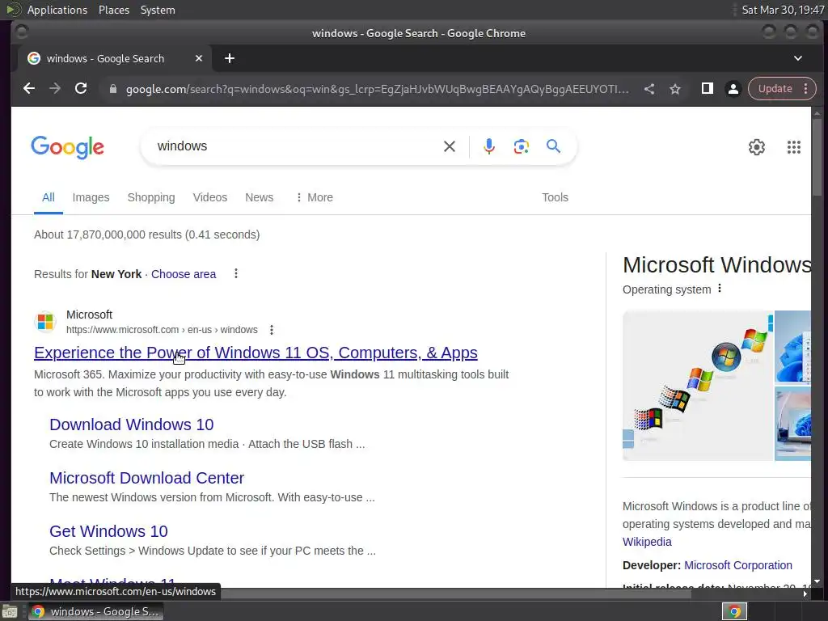This screenshot has width=828, height=621.
Task: Open Google quick settings gear
Action: tap(757, 147)
